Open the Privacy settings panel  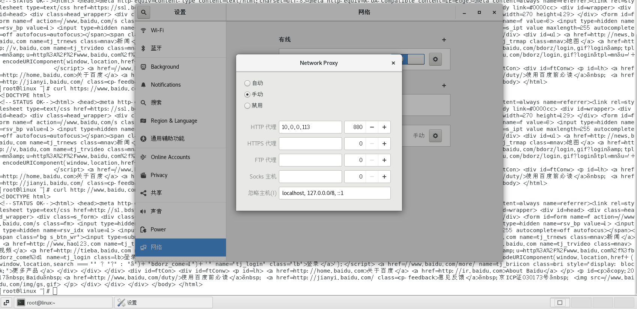(181, 175)
